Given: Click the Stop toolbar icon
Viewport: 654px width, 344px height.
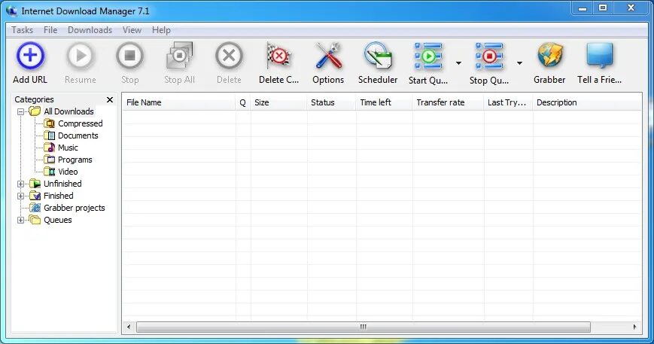Looking at the screenshot, I should [x=129, y=56].
